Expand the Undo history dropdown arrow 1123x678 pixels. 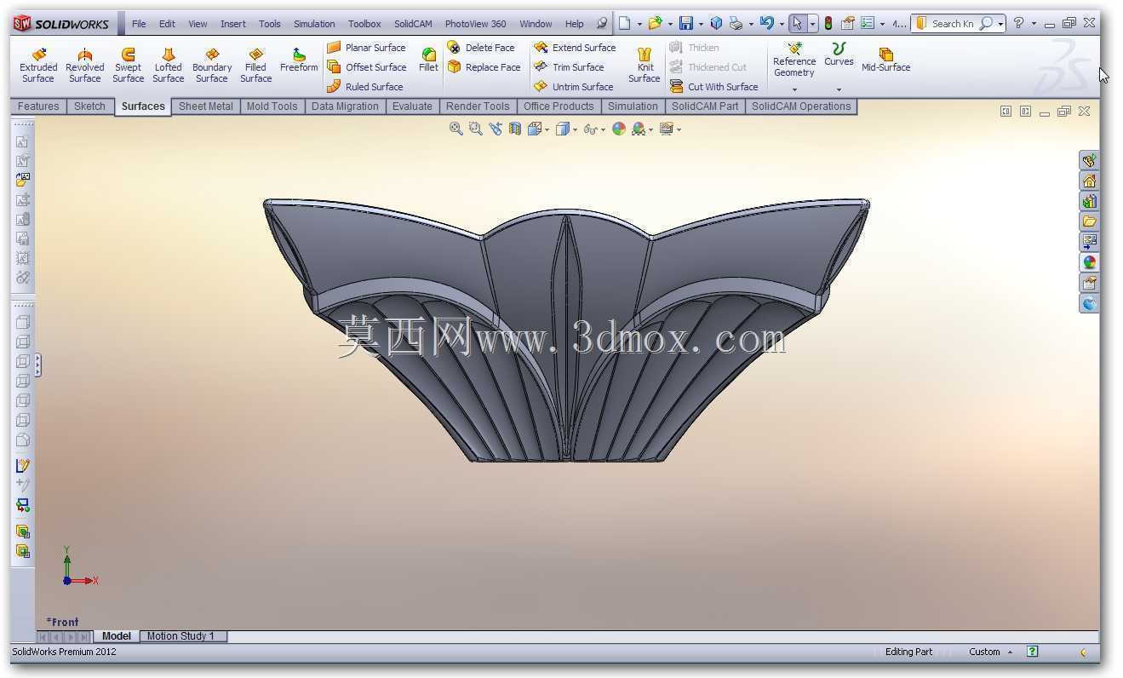pyautogui.click(x=781, y=24)
